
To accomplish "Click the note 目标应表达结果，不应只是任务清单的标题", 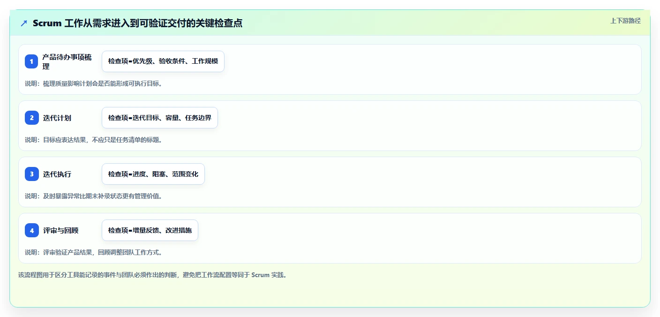I will click(x=94, y=140).
